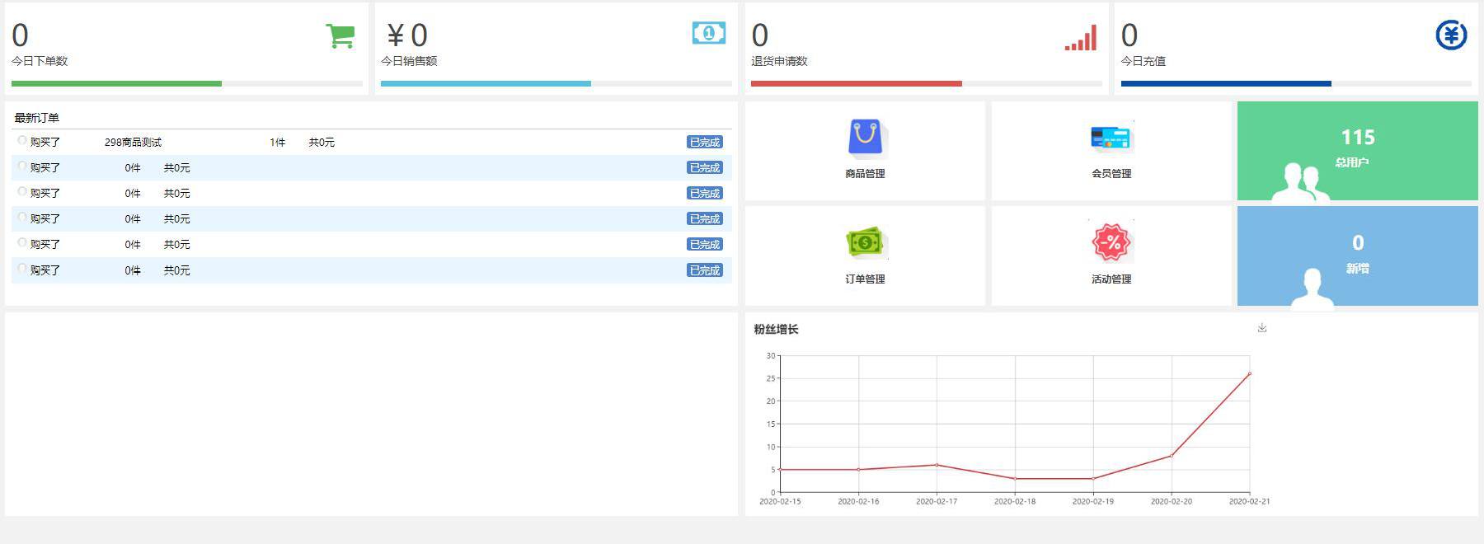Click the green 今日下单数 progress bar
Screen dimensions: 1484x544
tap(116, 83)
